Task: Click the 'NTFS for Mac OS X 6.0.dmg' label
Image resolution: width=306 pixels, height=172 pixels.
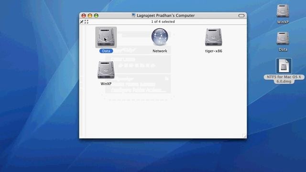Action: (284, 79)
